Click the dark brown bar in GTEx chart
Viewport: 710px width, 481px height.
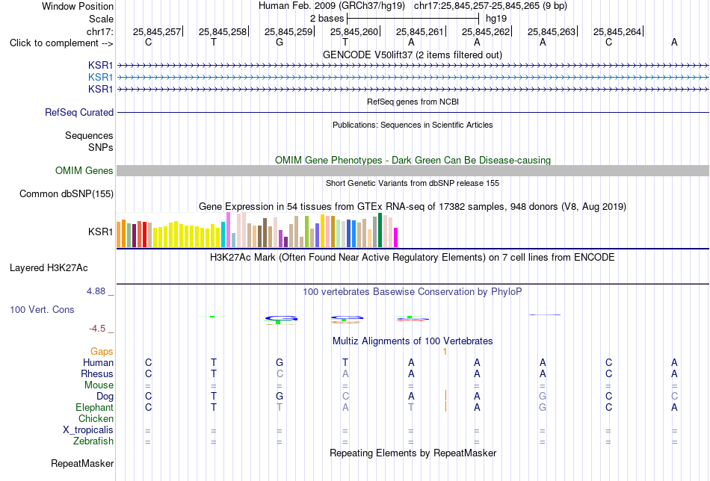click(x=265, y=232)
